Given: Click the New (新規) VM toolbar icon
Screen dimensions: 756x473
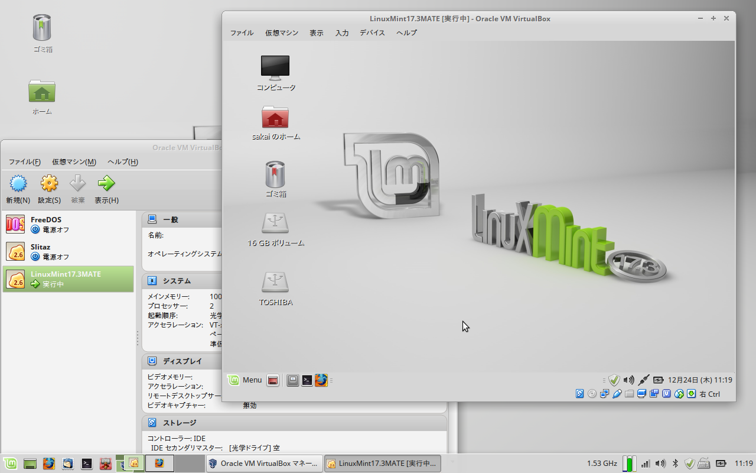Looking at the screenshot, I should click(x=18, y=183).
